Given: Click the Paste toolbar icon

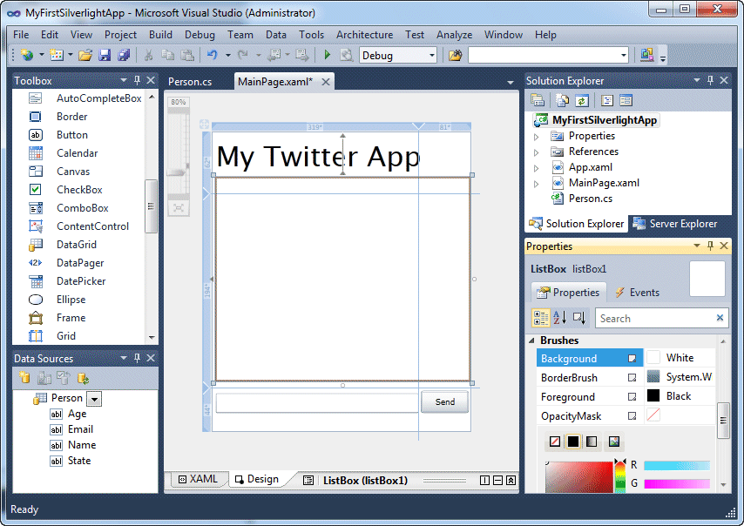Looking at the screenshot, I should pos(188,56).
